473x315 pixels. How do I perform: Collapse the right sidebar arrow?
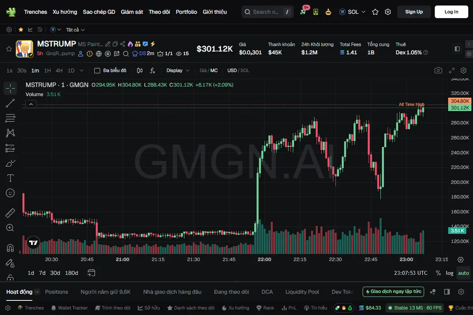coord(469,44)
